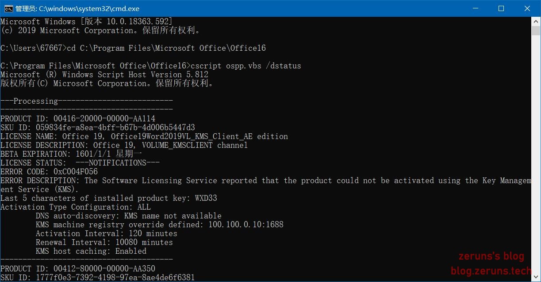The height and width of the screenshot is (282, 541).
Task: Click error code 0xC004F056 text
Action: click(75, 172)
